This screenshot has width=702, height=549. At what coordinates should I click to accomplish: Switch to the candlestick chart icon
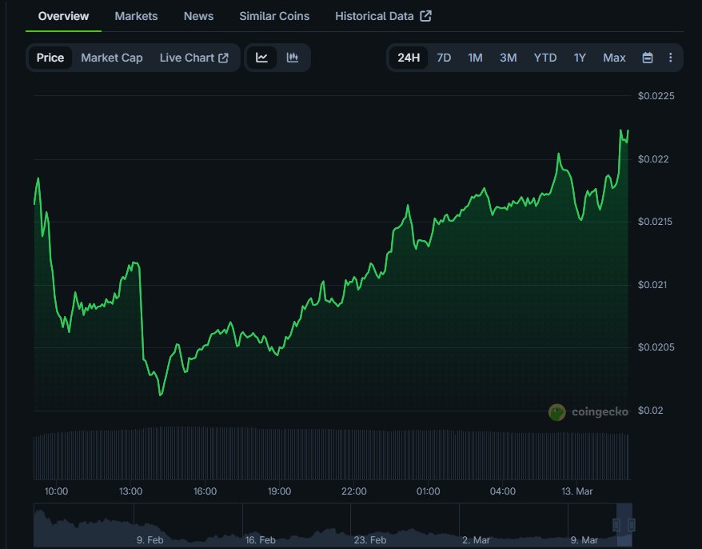293,58
